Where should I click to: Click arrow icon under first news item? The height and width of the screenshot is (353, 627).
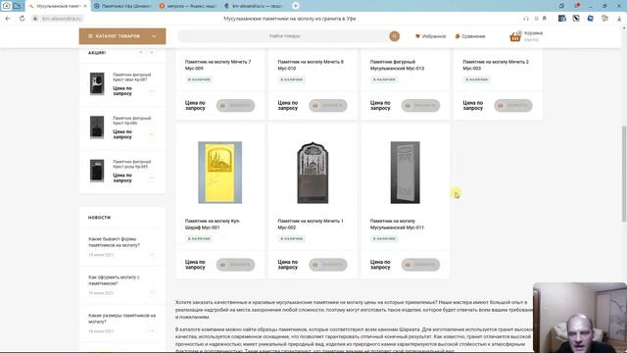(x=152, y=255)
